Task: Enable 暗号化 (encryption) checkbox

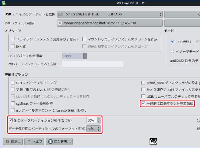Action: pos(13,46)
